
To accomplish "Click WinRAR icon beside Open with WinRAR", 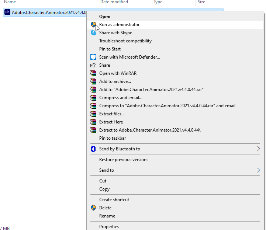I will click(x=93, y=73).
